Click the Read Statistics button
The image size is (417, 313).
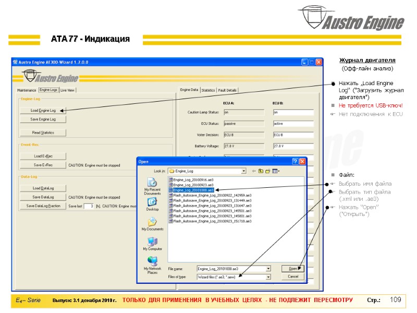click(x=43, y=133)
